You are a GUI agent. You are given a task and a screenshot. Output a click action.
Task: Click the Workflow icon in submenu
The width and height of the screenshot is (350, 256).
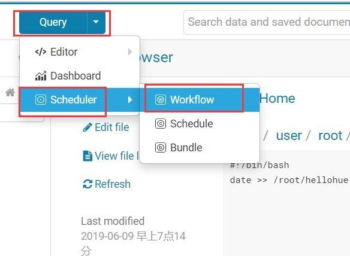pyautogui.click(x=161, y=100)
